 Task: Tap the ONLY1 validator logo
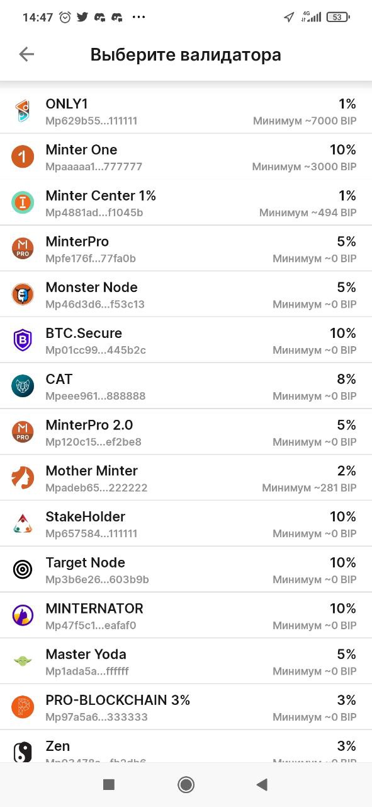pyautogui.click(x=23, y=110)
